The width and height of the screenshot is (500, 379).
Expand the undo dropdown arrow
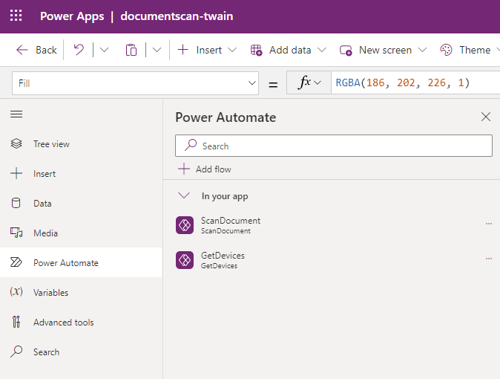[x=104, y=50]
